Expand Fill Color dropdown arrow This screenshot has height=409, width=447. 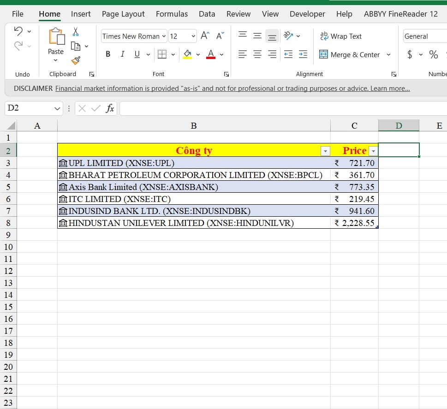pos(198,54)
